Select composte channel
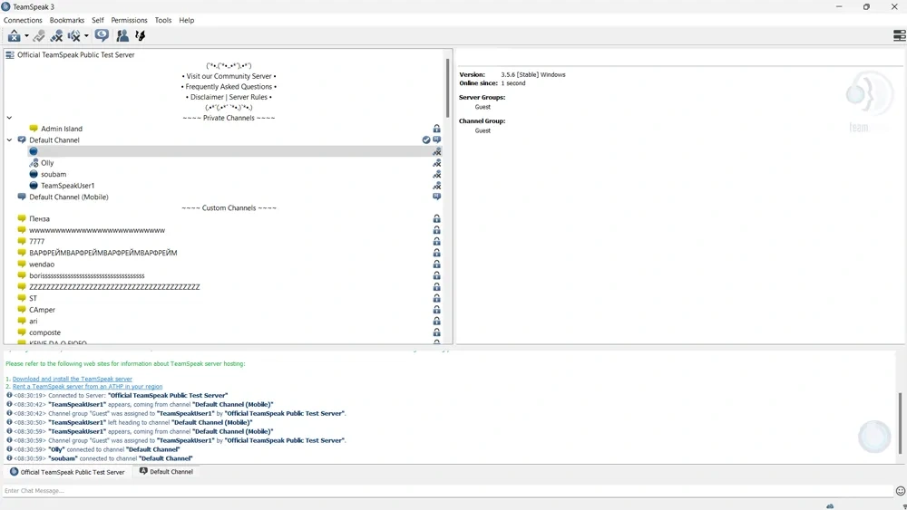 pyautogui.click(x=44, y=332)
